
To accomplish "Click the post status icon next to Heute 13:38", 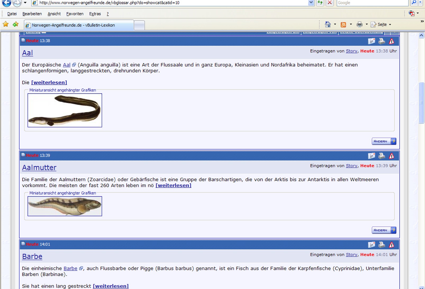I will [x=23, y=40].
